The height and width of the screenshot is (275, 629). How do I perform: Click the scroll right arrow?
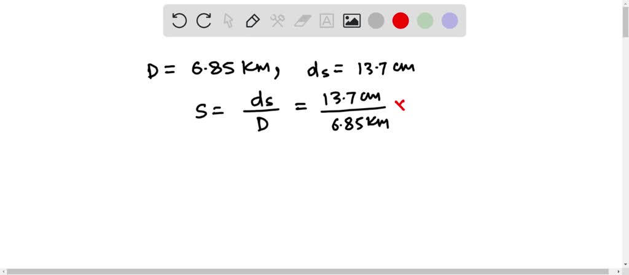tap(619, 271)
